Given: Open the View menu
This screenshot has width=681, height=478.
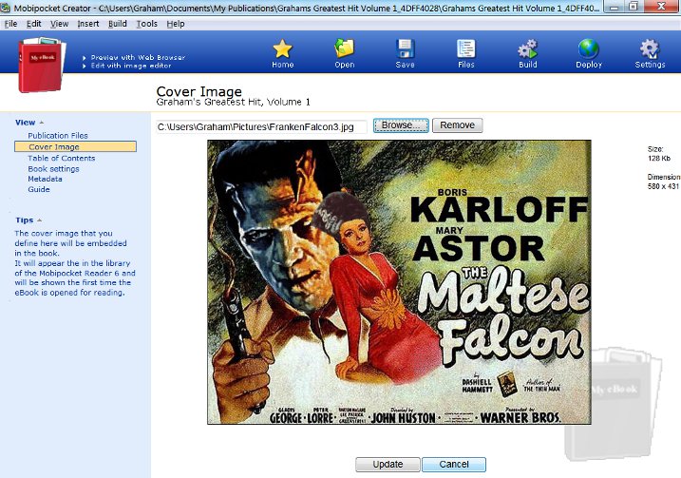Looking at the screenshot, I should [59, 24].
